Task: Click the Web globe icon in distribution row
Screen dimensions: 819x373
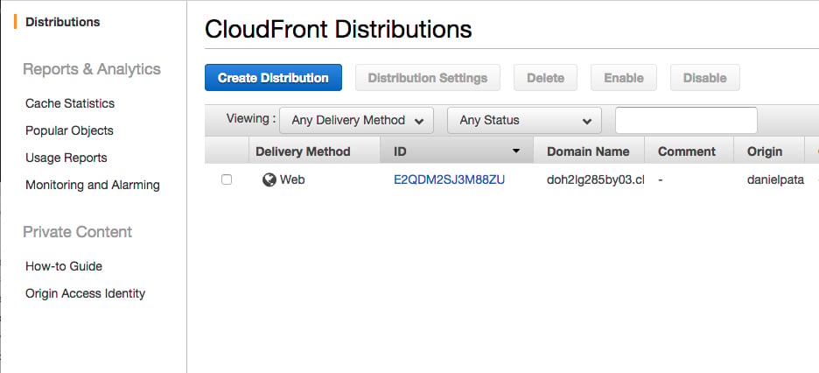Action: [269, 180]
